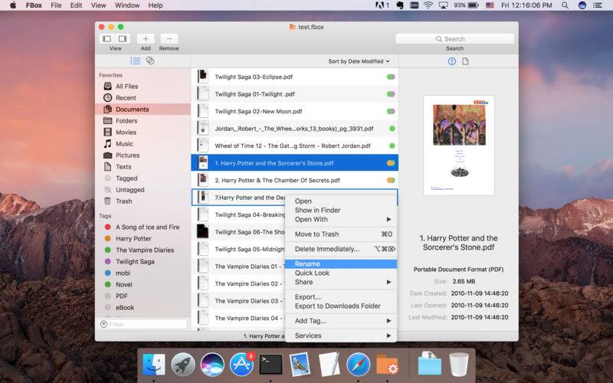
Task: Click the Remove file toolbar button
Action: point(169,39)
